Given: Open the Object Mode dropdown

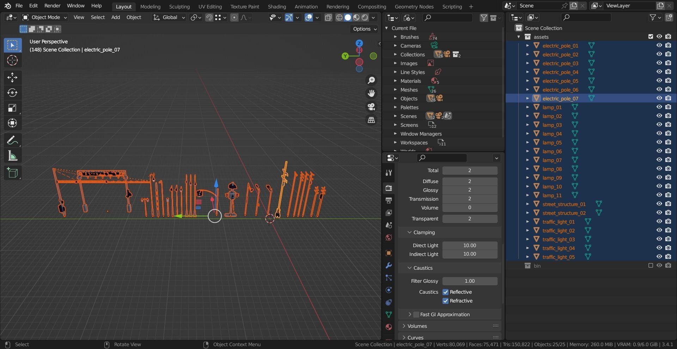Looking at the screenshot, I should tap(44, 17).
